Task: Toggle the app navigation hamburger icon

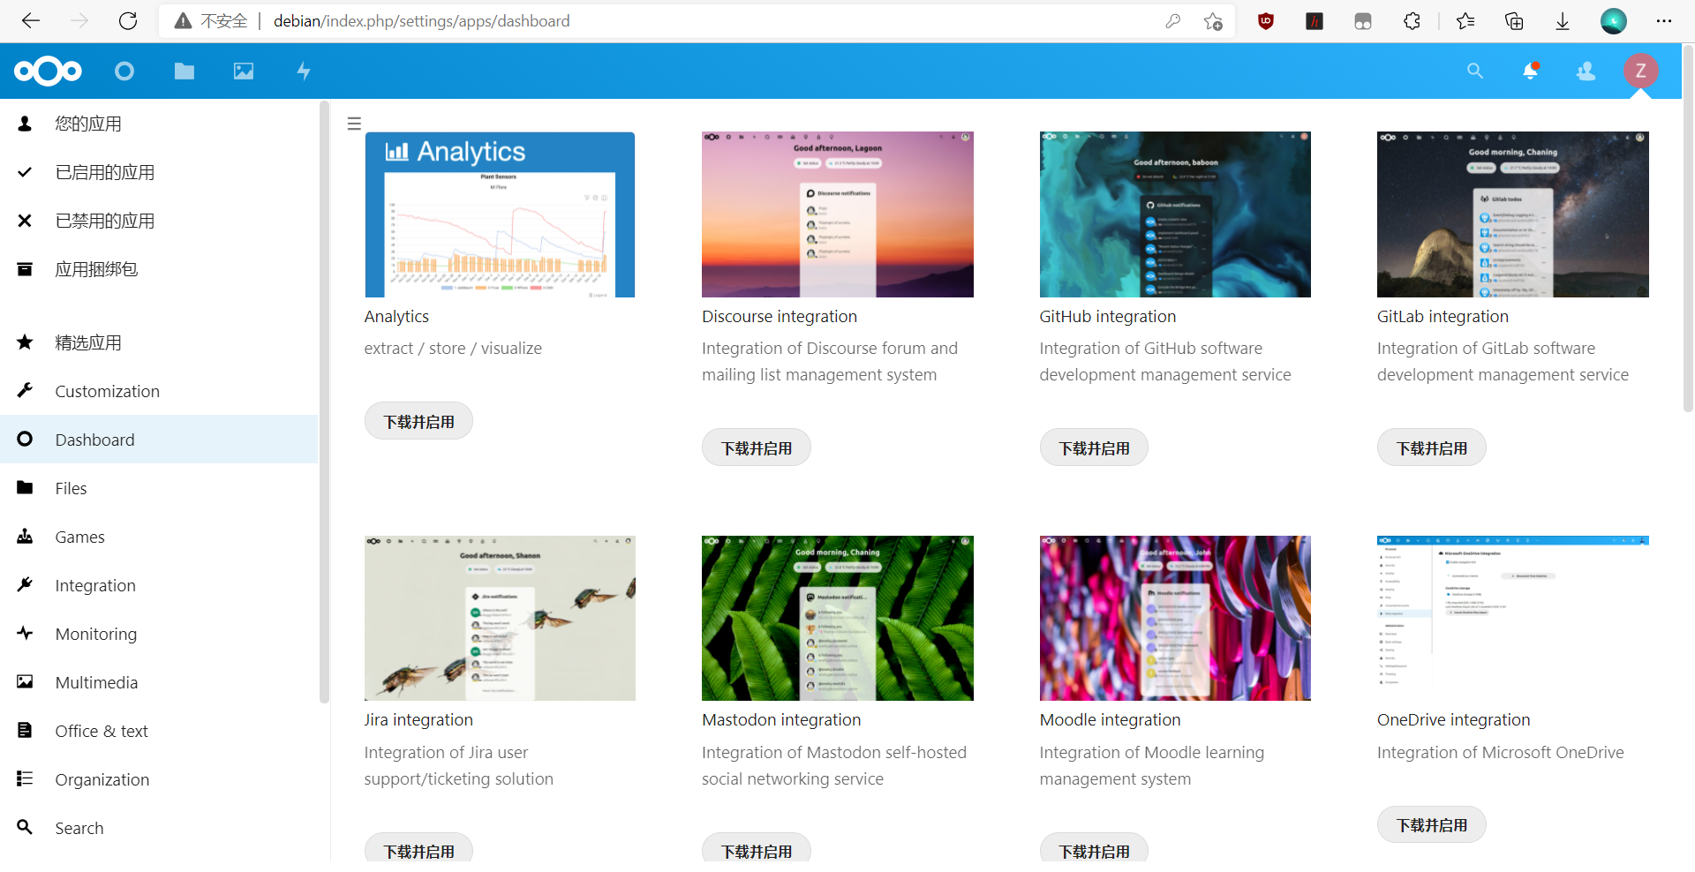Action: (354, 124)
